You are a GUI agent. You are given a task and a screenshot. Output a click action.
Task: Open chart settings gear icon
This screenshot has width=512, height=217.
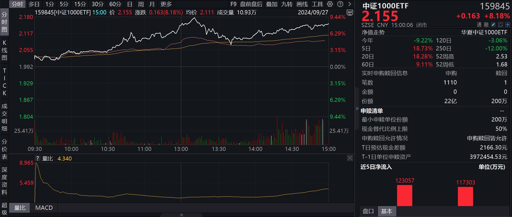pyautogui.click(x=330, y=4)
